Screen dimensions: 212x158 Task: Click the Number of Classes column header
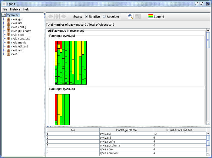[179, 130]
